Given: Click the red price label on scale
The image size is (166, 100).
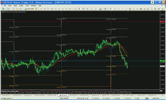Looking at the screenshot, I should pos(163,21).
